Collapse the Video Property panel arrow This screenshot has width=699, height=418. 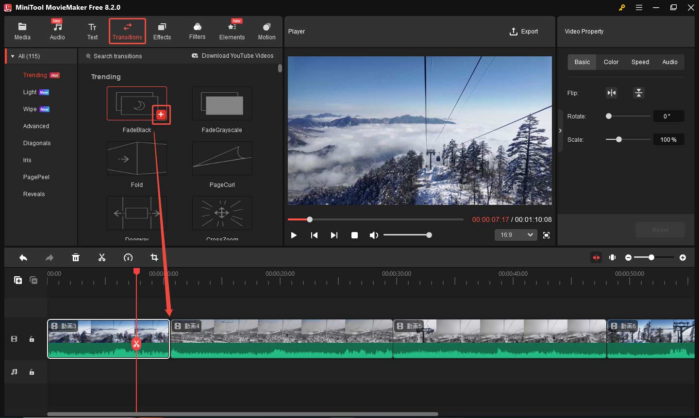[x=560, y=131]
